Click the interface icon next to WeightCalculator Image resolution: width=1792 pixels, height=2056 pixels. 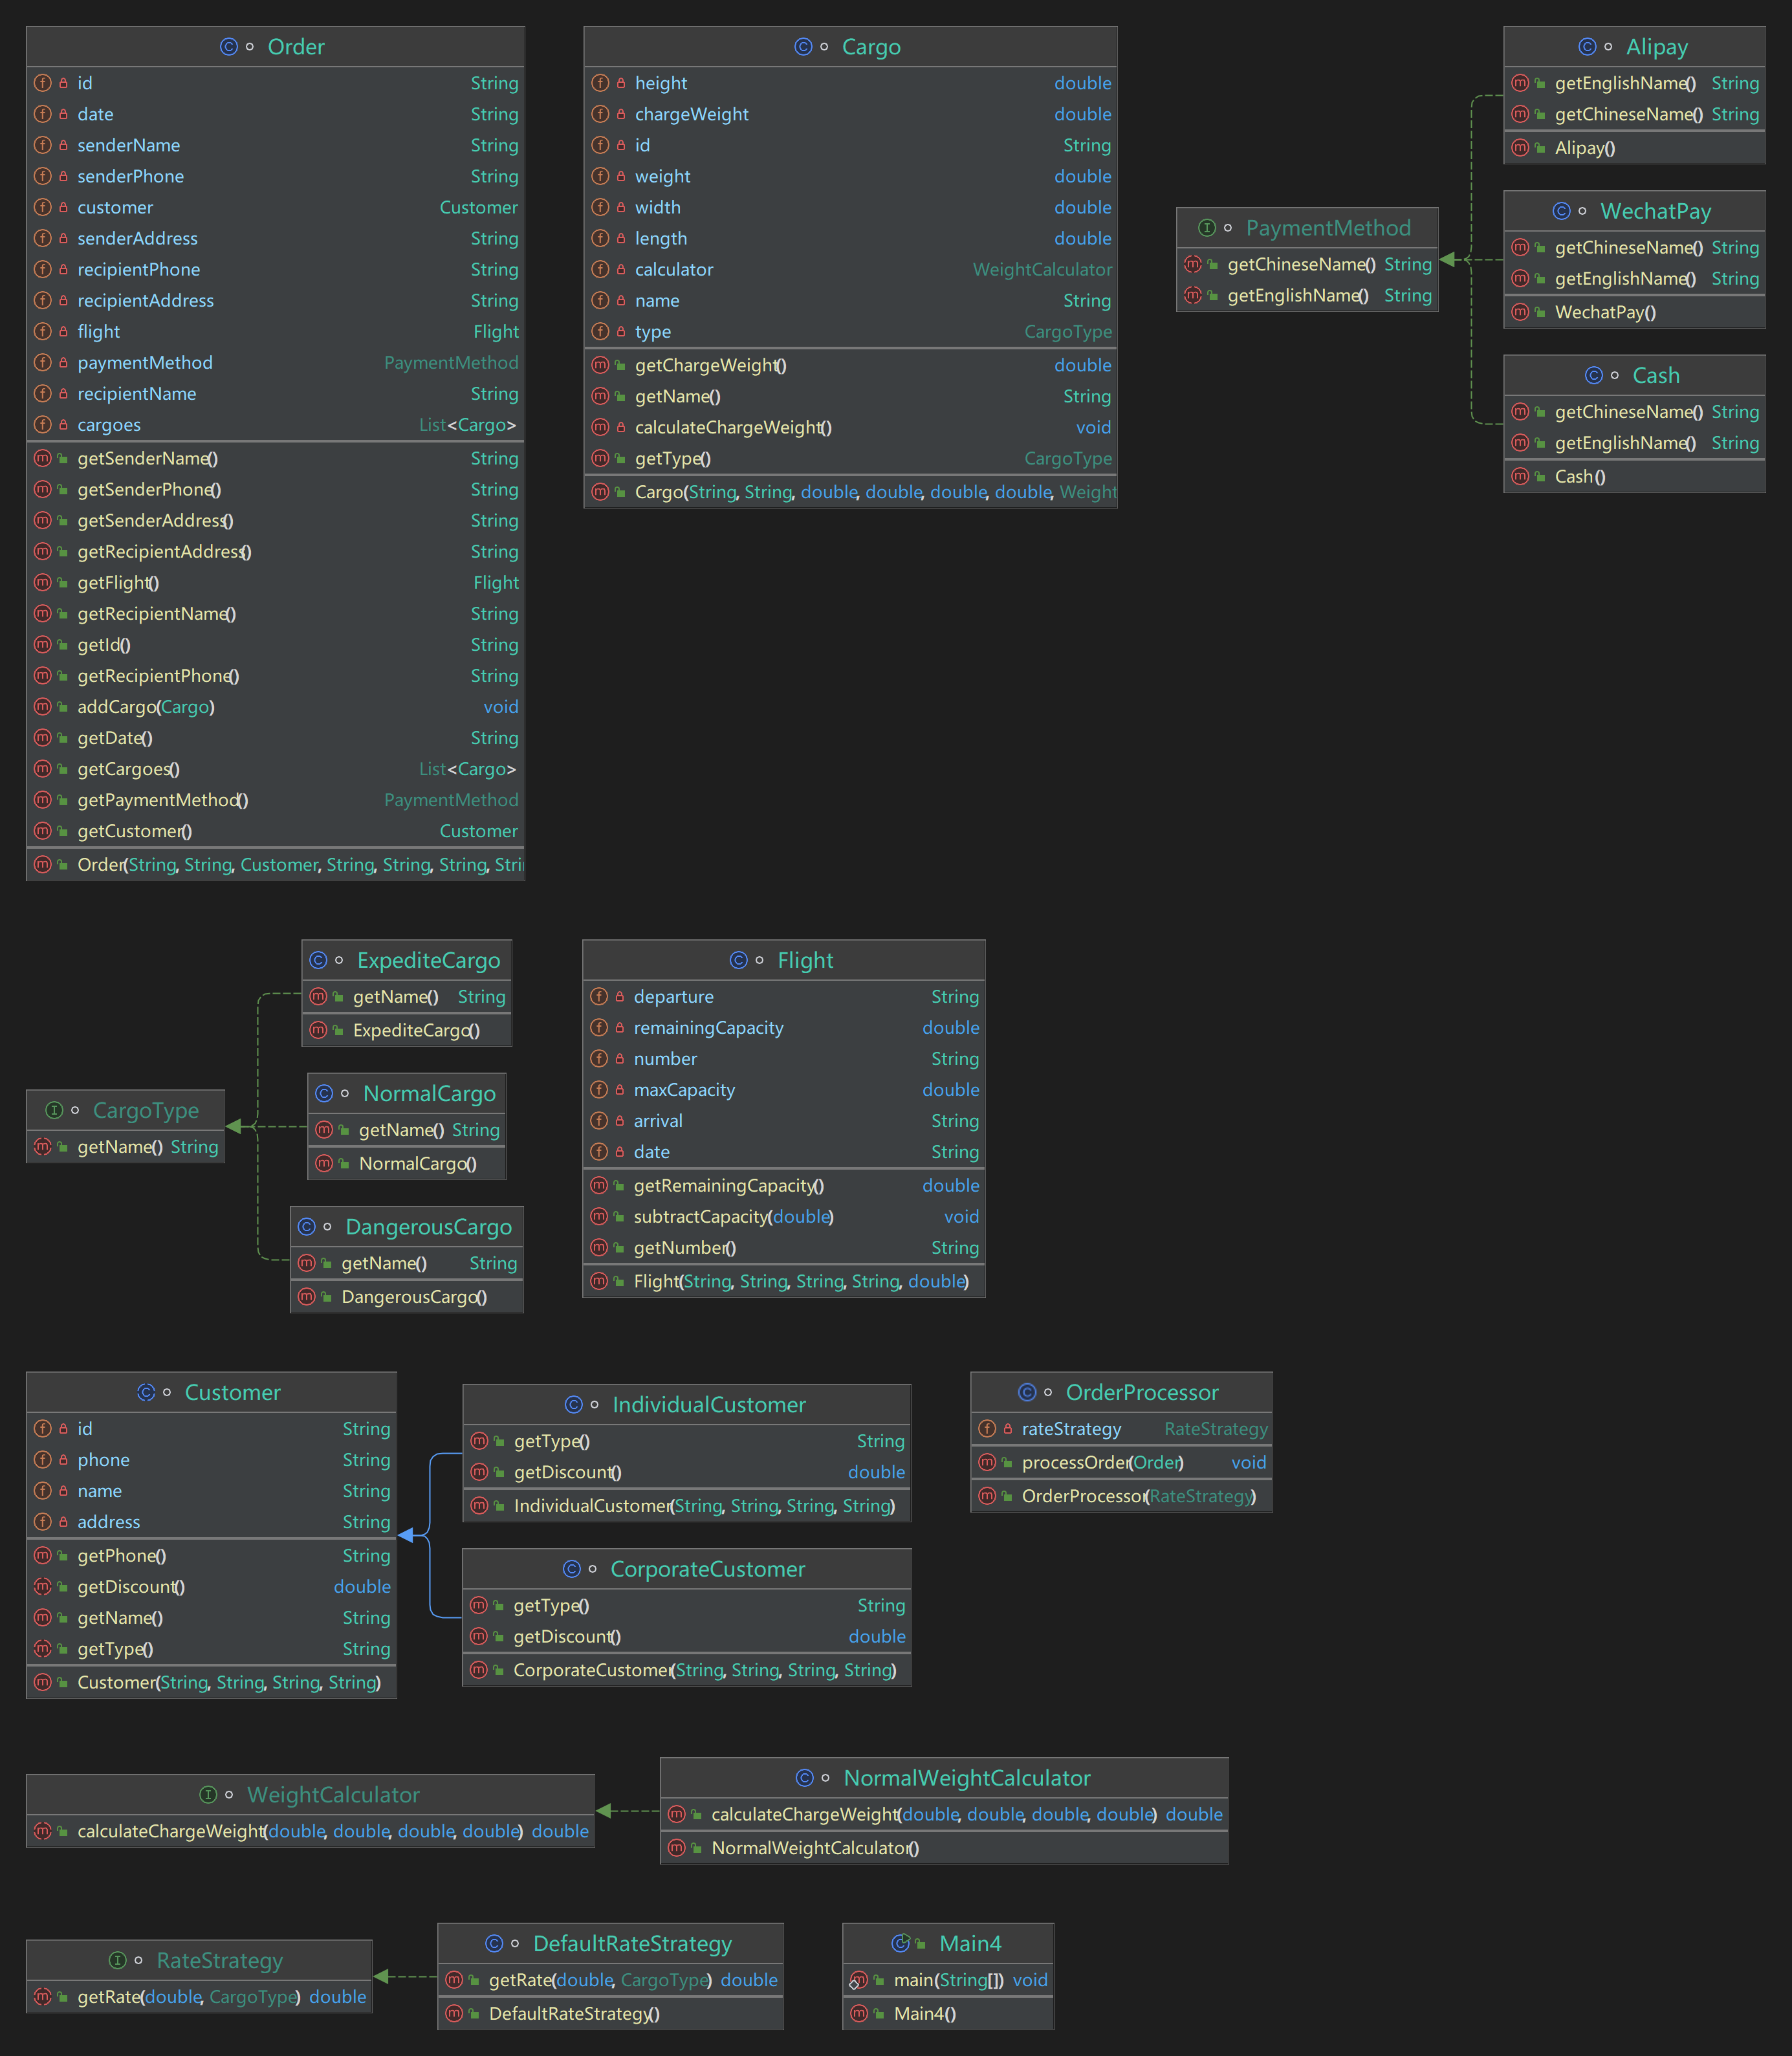(x=208, y=1795)
